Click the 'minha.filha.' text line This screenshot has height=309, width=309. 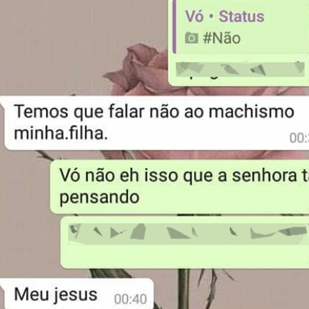point(61,133)
